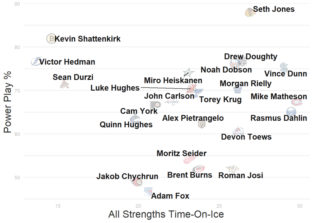Screen dimensions: 313x223
Task: Select the Luke Hughes name label
Action: coord(115,88)
